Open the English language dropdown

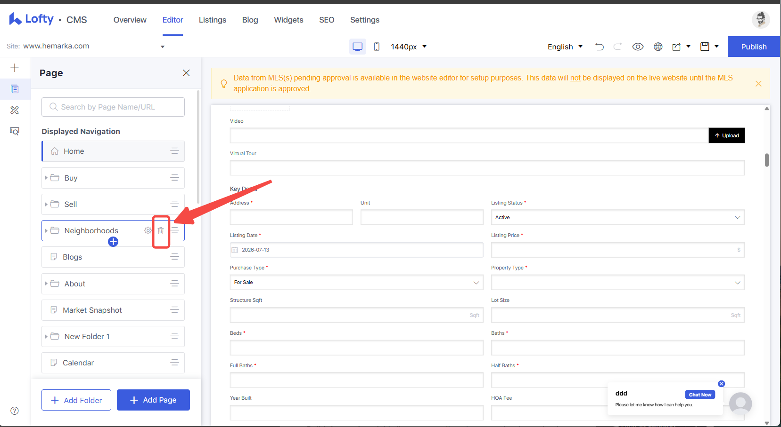coord(565,47)
